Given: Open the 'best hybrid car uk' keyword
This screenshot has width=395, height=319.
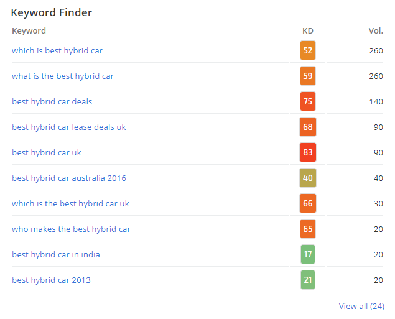Looking at the screenshot, I should [47, 153].
